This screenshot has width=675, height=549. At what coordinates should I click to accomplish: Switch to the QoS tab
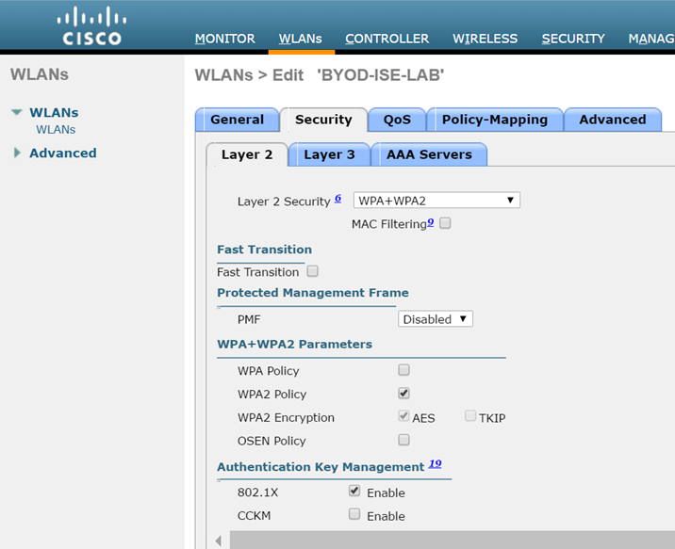[397, 120]
